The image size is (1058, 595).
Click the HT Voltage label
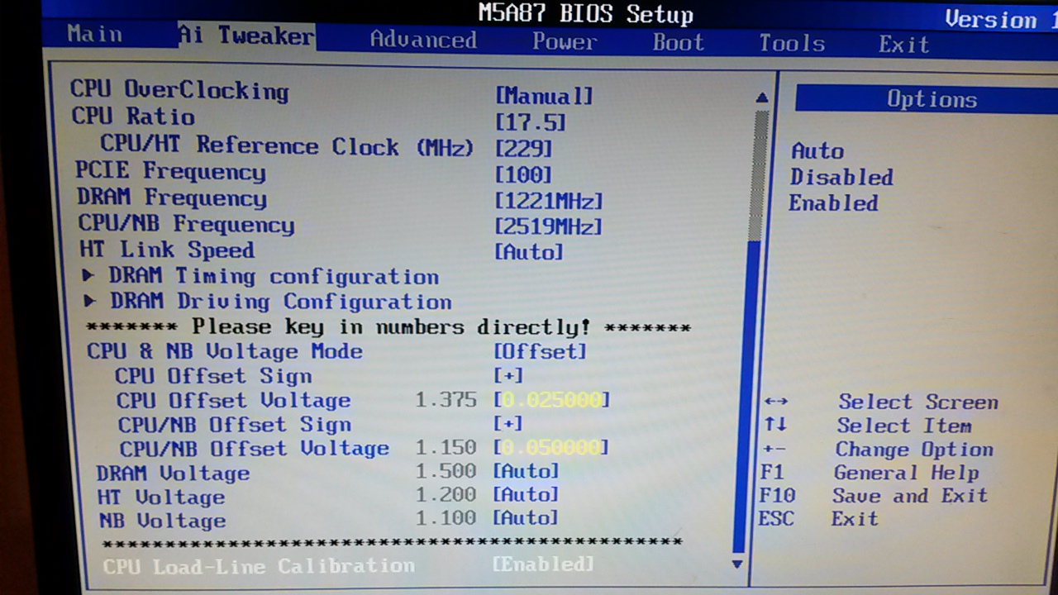coord(161,497)
